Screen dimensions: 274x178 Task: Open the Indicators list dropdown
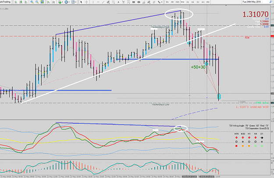click(60, 2)
